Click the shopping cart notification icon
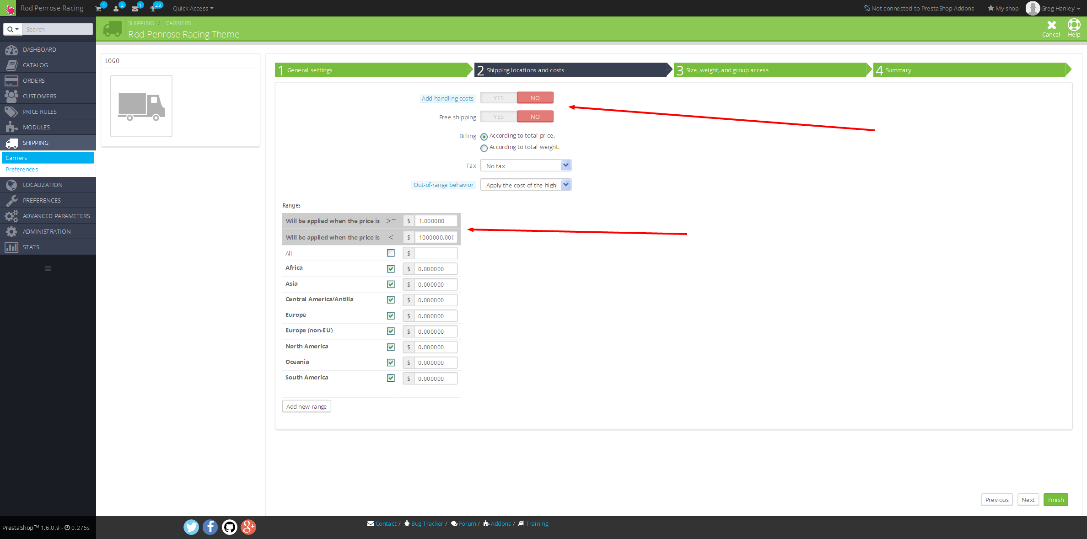1087x539 pixels. (98, 9)
